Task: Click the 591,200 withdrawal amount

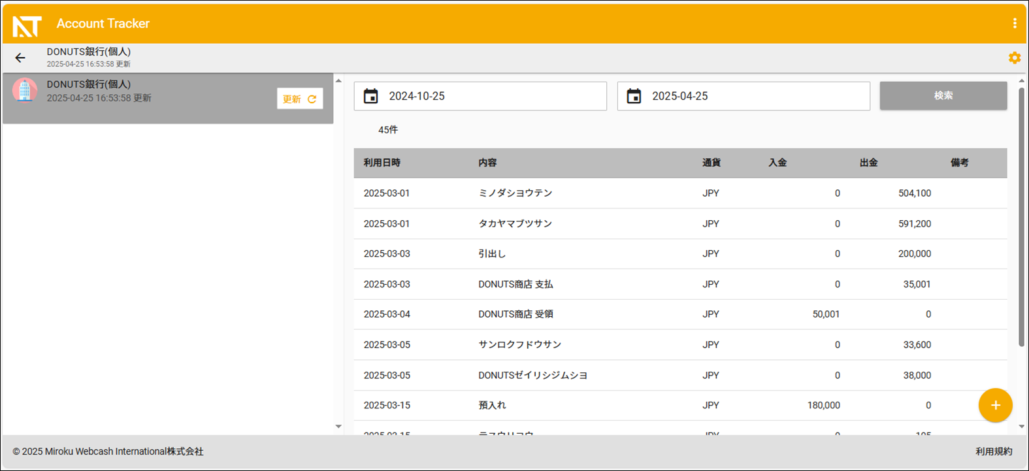Action: pos(915,223)
